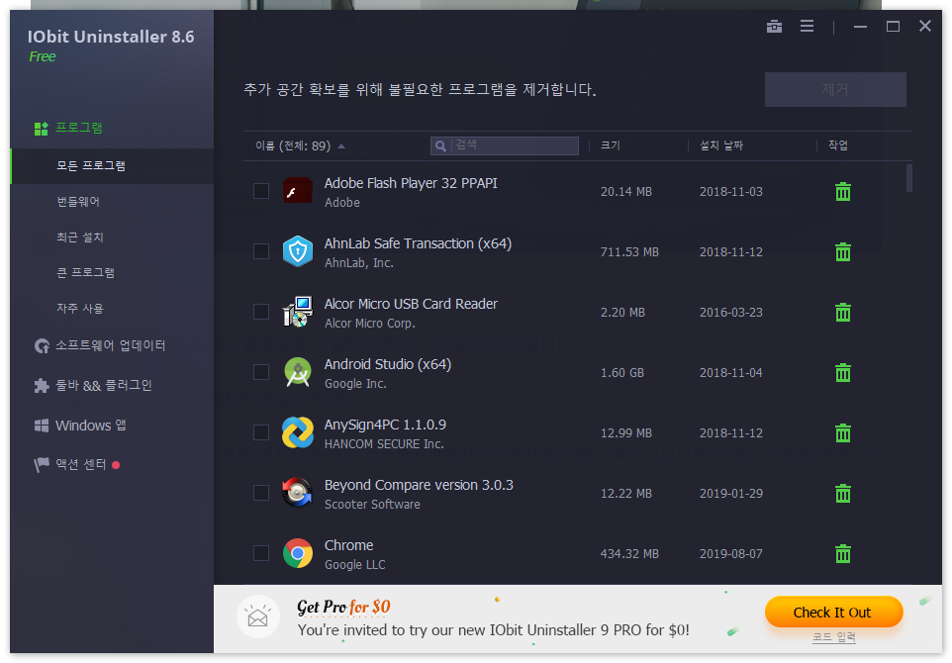Open 액션 센터 section
Screen dimensions: 952x663
click(x=81, y=464)
